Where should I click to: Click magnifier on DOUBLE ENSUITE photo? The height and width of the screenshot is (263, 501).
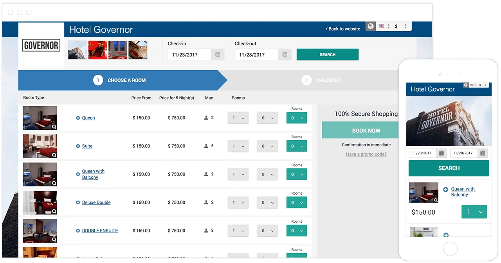(54, 240)
